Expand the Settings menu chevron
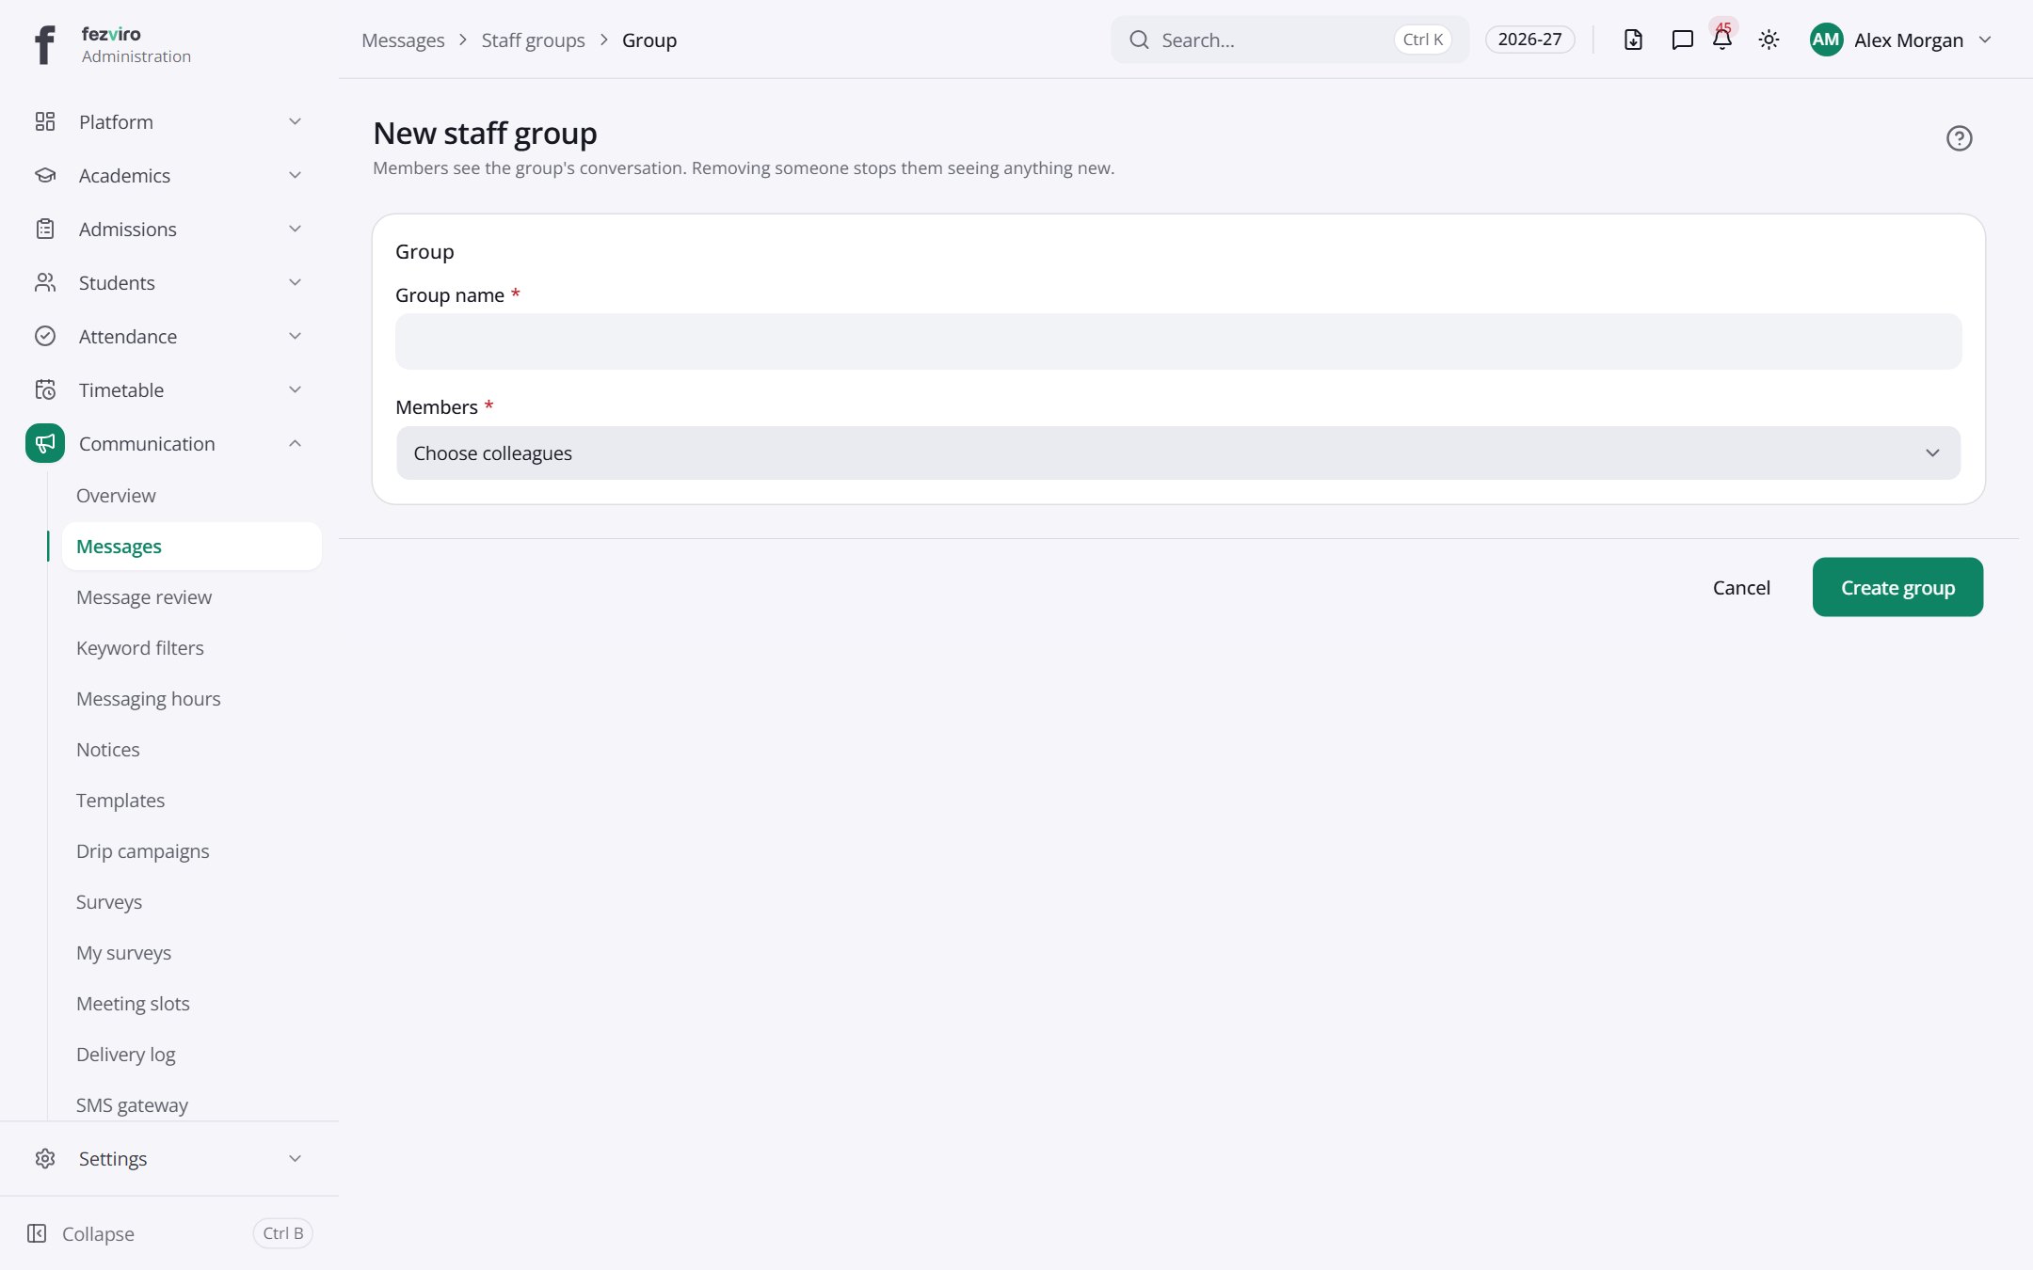The height and width of the screenshot is (1270, 2033). click(x=295, y=1158)
